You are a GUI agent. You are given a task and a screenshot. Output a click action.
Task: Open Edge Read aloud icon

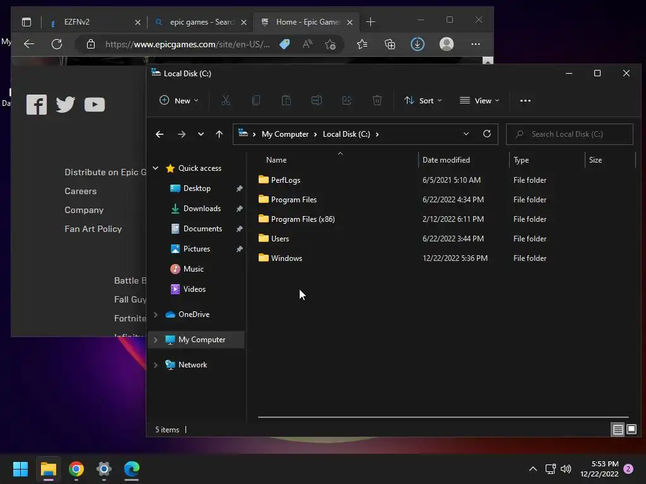[x=307, y=44]
